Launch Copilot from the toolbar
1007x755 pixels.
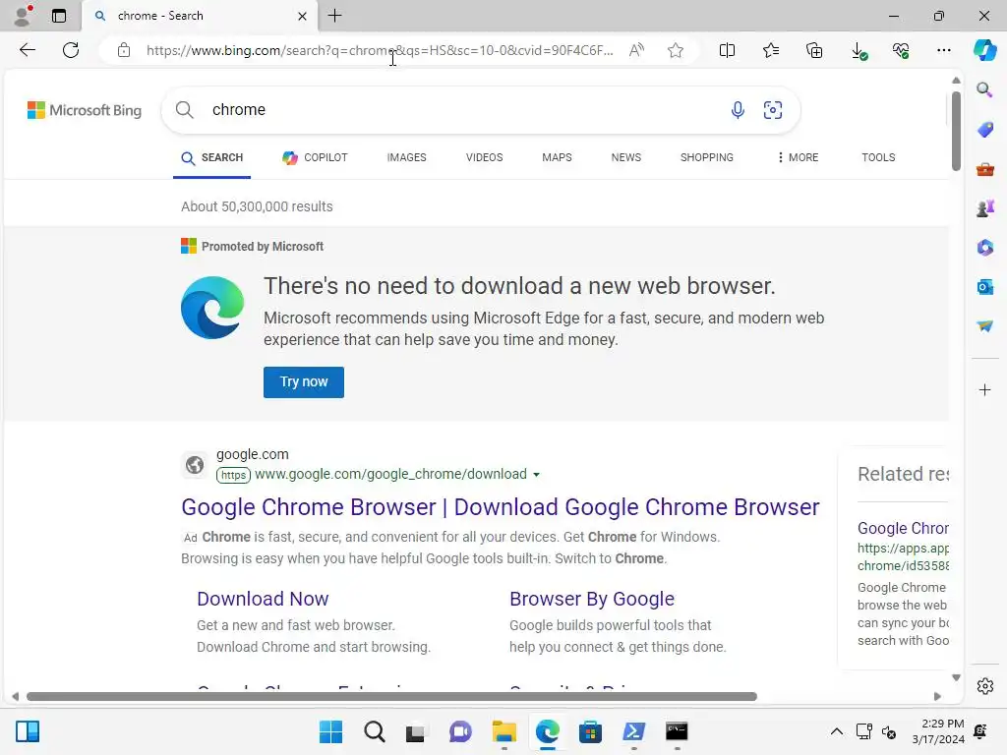pyautogui.click(x=984, y=50)
